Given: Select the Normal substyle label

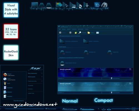Looking at the screenshot, I should tap(70, 101).
